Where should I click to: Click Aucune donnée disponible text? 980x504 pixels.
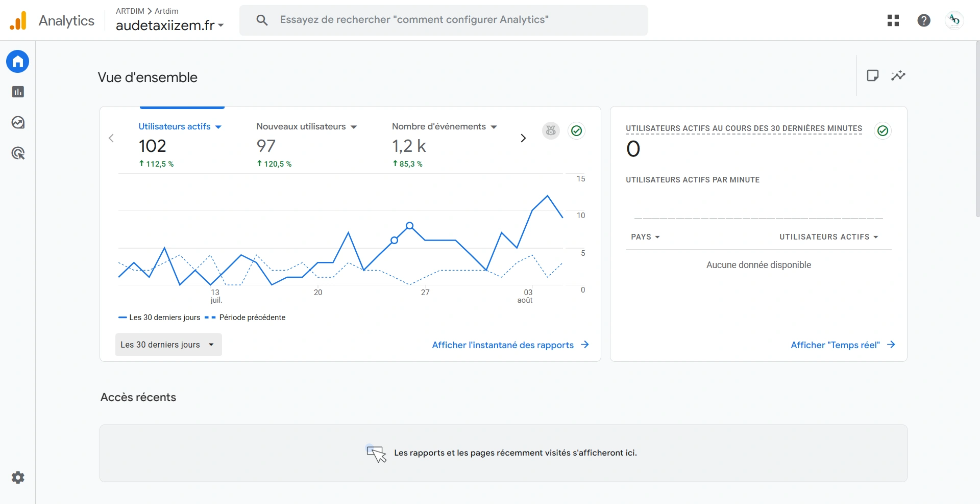point(758,265)
